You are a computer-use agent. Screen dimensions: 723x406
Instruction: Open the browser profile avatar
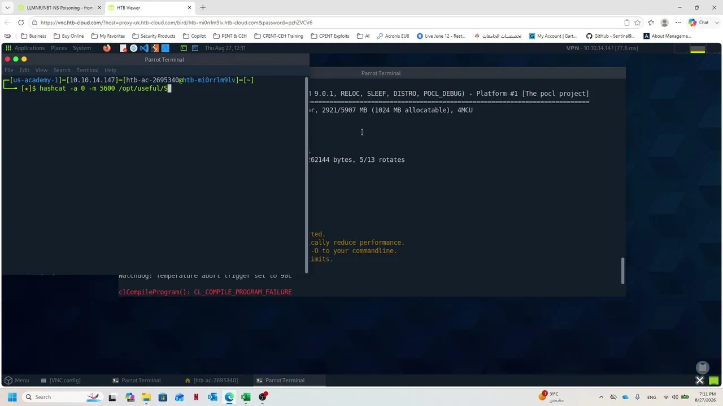point(665,23)
